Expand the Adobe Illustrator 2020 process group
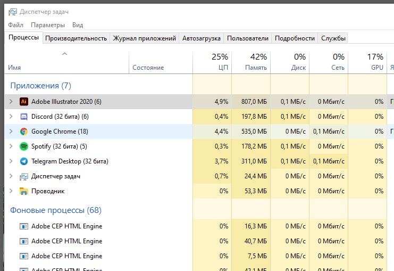 tap(11, 101)
